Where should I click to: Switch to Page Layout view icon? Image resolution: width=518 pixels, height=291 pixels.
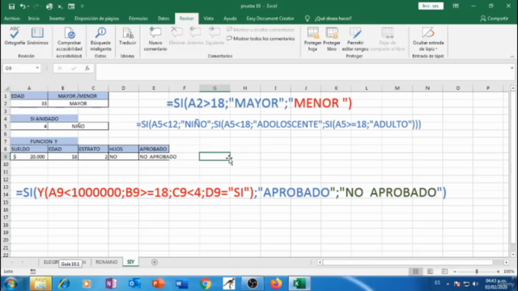point(430,272)
